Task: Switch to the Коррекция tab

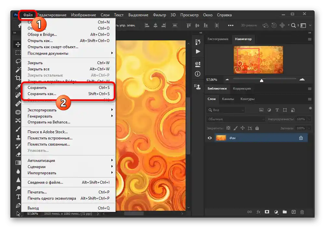Action: 242,89
